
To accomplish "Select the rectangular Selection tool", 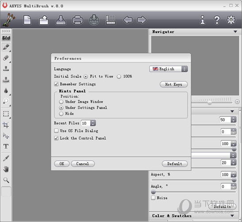I will coord(6,114).
